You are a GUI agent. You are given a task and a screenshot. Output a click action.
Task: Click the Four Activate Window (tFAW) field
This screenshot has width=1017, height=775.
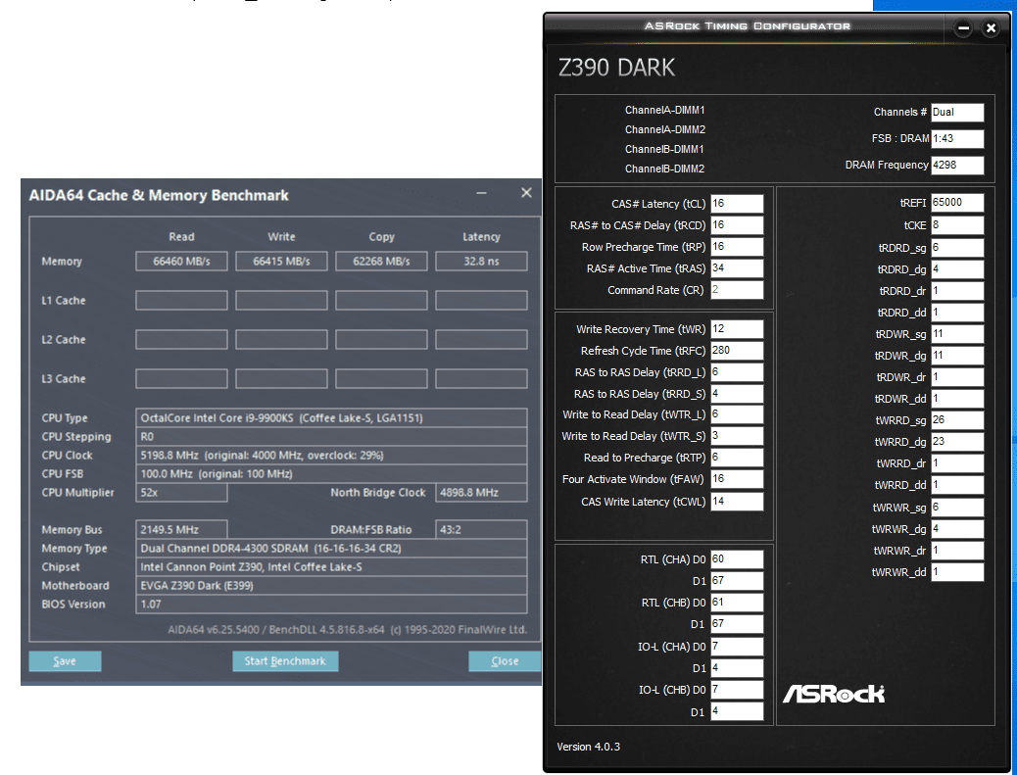(737, 479)
